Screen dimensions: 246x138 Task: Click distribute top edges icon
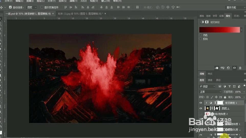coord(101,7)
